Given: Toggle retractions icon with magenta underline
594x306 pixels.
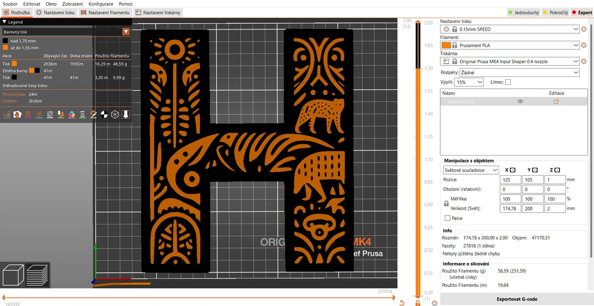Looking at the screenshot, I should [x=28, y=114].
